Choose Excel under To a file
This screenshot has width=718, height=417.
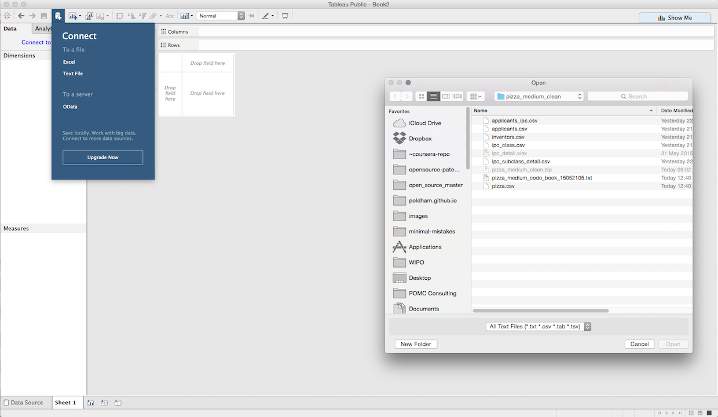(69, 62)
